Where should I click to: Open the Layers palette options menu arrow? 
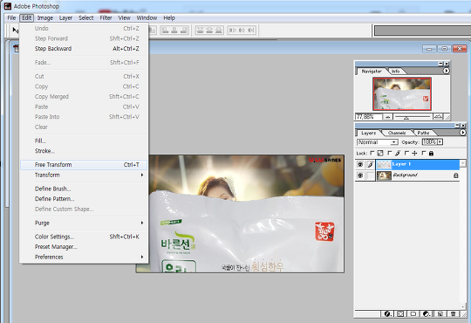463,133
